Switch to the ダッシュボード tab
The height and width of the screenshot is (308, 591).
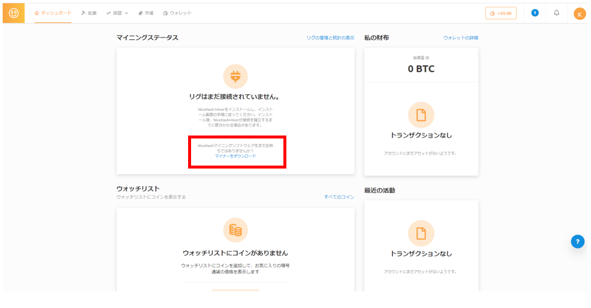[x=53, y=13]
